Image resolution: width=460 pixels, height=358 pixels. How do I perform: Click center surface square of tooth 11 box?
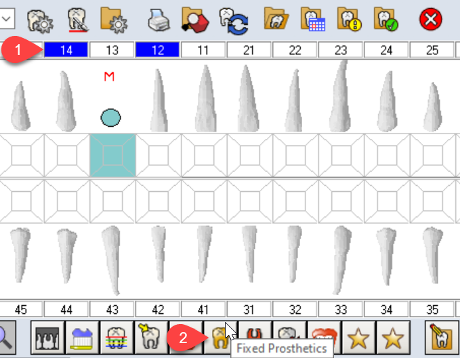pyautogui.click(x=204, y=155)
